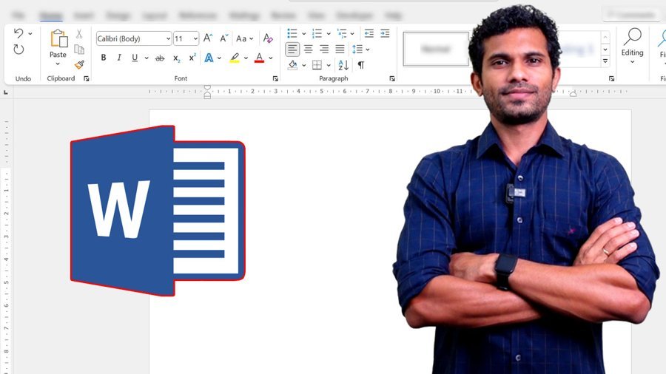Cut selection with the scissors icon
Image resolution: width=666 pixels, height=374 pixels.
79,34
